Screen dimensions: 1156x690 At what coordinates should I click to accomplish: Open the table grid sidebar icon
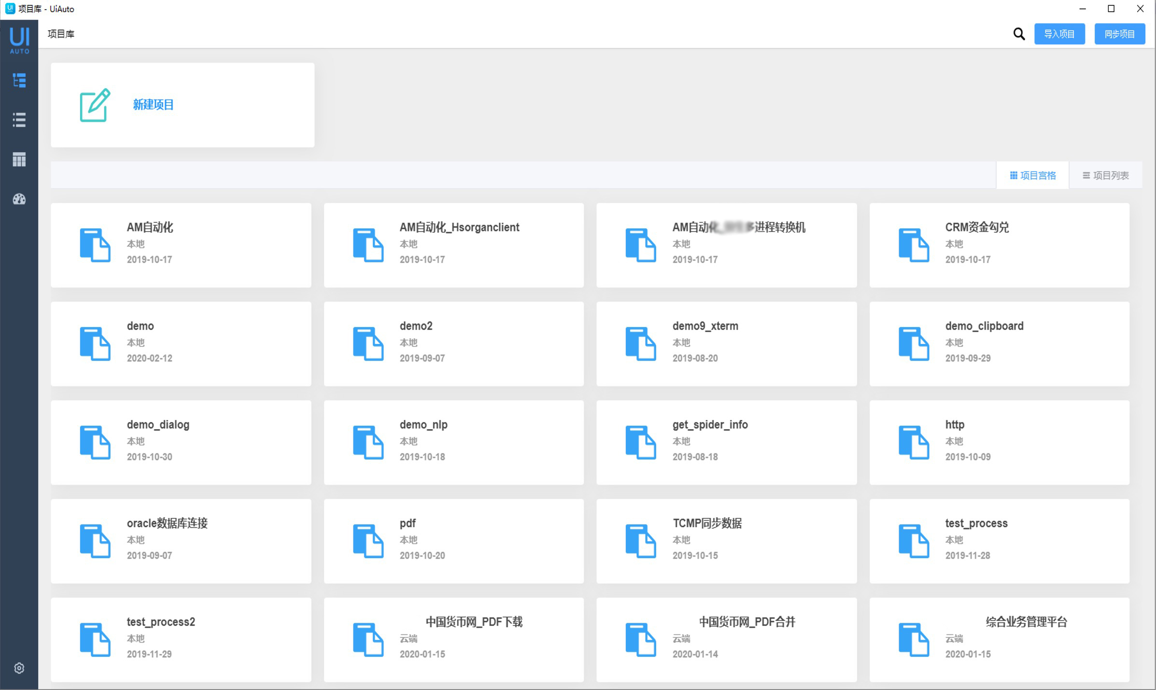pyautogui.click(x=19, y=159)
